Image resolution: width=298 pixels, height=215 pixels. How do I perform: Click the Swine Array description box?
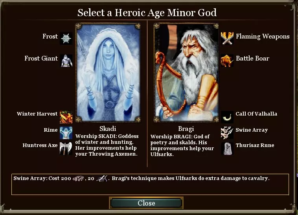click(150, 184)
